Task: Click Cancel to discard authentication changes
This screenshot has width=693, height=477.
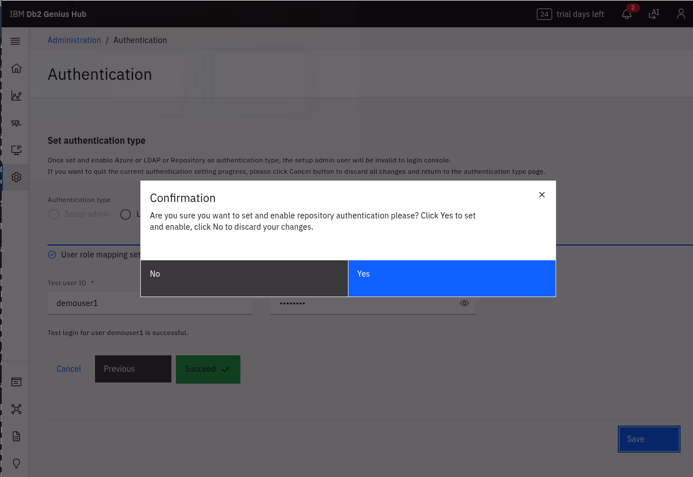Action: point(68,369)
